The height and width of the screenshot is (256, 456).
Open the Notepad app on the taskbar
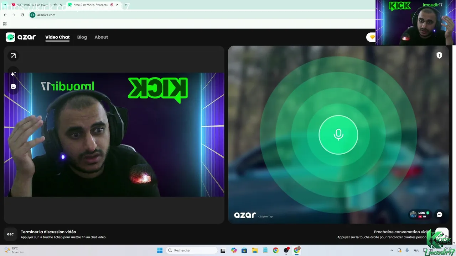265,250
